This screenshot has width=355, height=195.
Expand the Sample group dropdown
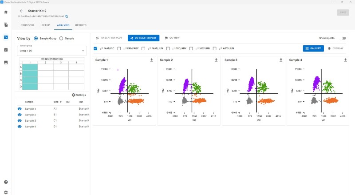[x=51, y=51]
